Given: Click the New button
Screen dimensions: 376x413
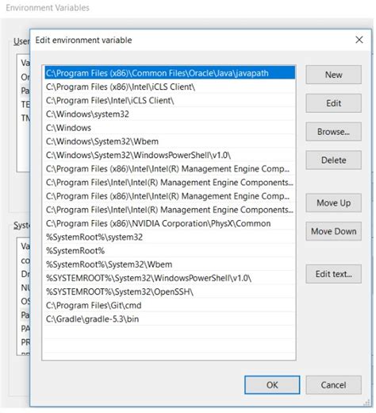Looking at the screenshot, I should tap(333, 75).
